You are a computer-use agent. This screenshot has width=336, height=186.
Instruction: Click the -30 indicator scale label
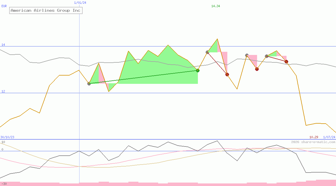(4, 184)
